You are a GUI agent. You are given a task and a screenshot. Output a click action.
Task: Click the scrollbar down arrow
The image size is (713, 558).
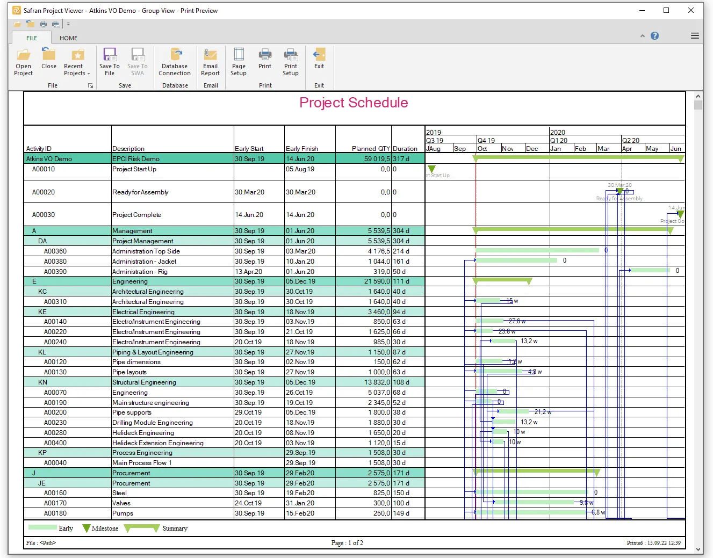click(698, 549)
